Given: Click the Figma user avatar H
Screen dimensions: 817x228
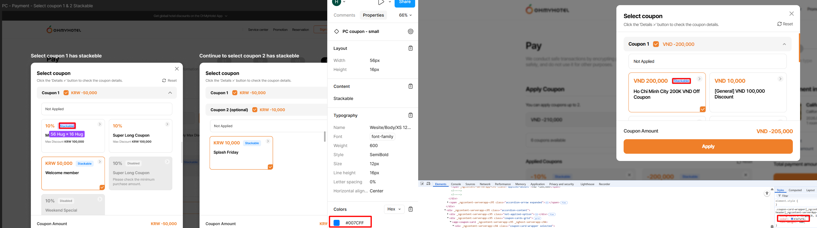Looking at the screenshot, I should 337,2.
